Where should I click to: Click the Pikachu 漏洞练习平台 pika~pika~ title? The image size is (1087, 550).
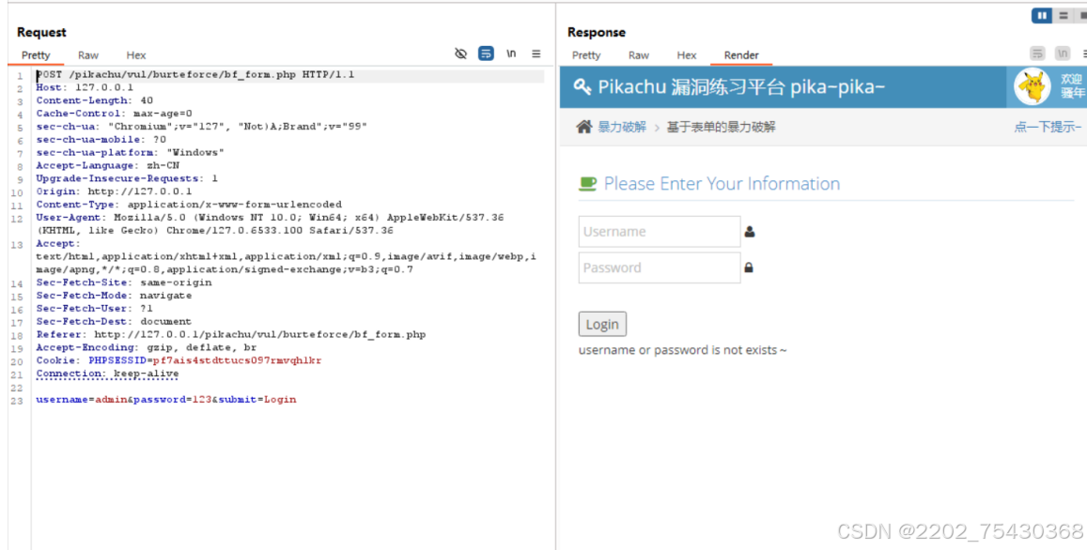(742, 86)
